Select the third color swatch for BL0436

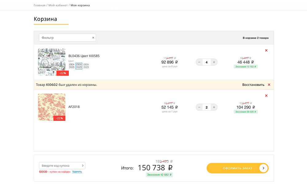[86, 66]
